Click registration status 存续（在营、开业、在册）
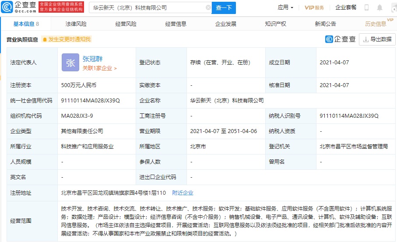The image size is (397, 242). (220, 63)
